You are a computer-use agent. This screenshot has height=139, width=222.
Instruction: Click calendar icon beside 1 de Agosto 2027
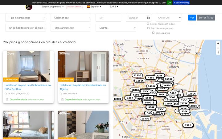pos(62,99)
